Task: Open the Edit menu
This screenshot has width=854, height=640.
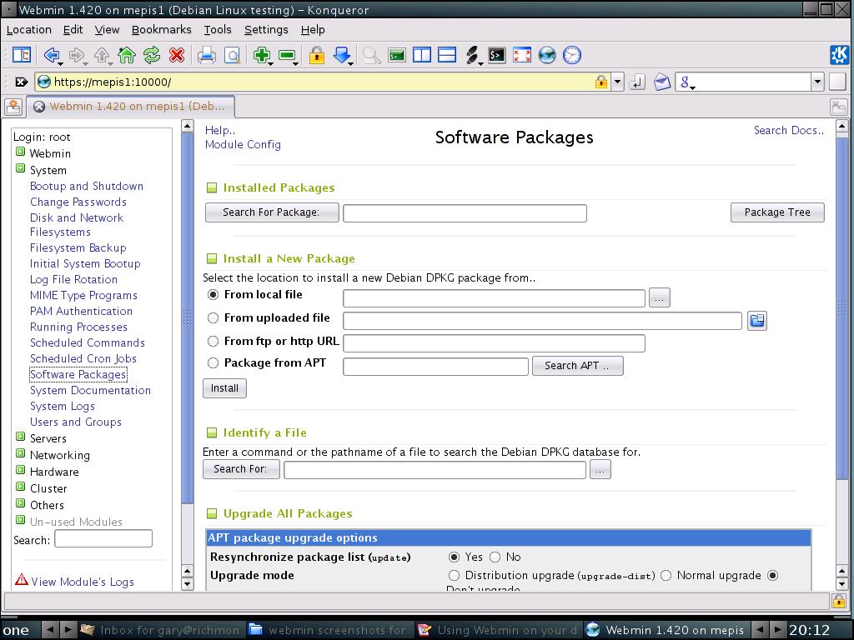Action: [x=73, y=30]
